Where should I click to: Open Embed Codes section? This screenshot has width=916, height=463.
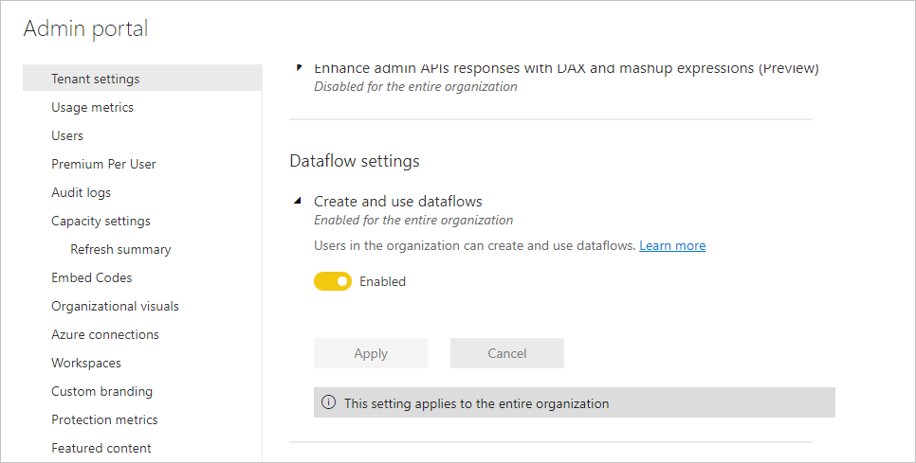pos(92,277)
